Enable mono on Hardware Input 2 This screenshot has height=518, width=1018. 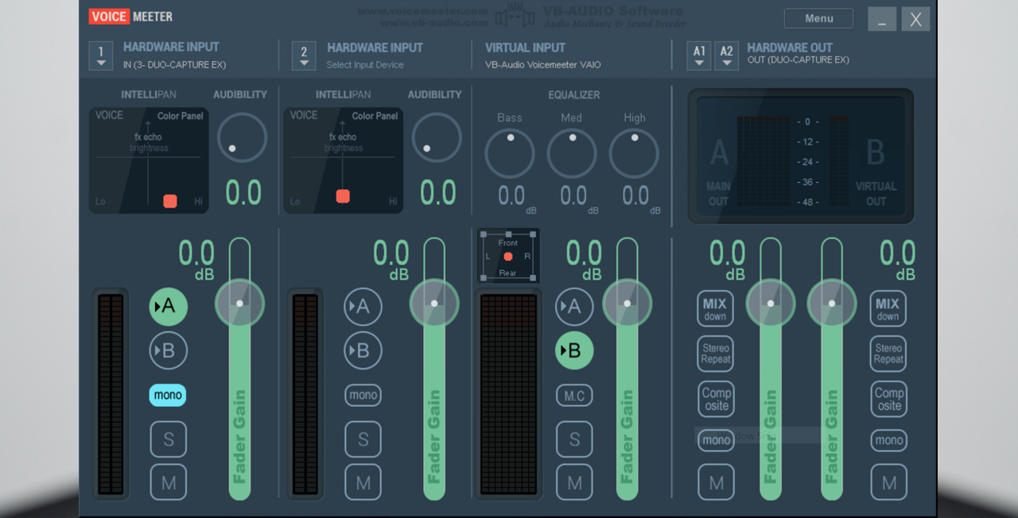[x=363, y=395]
